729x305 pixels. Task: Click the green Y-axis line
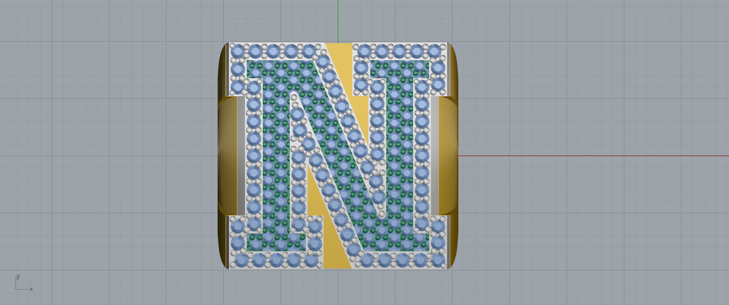click(x=338, y=21)
